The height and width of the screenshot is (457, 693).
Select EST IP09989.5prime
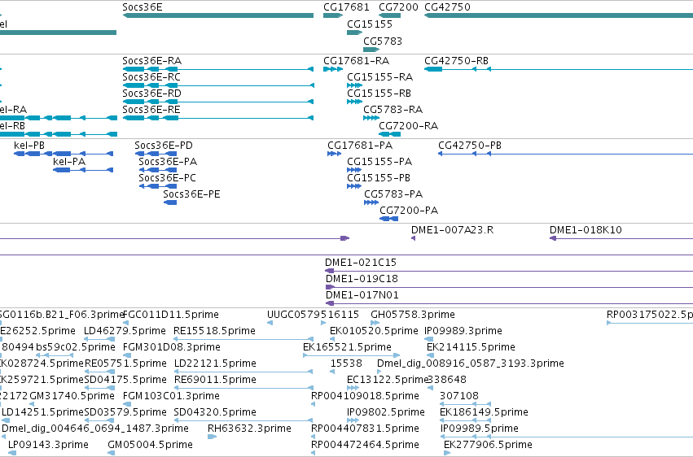(x=567, y=437)
